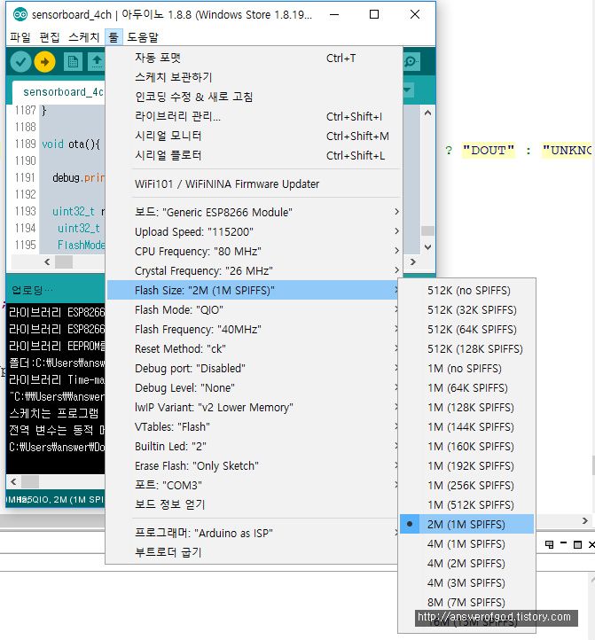
Task: Select 4M (2M SPIFFS) option
Action: tap(466, 564)
